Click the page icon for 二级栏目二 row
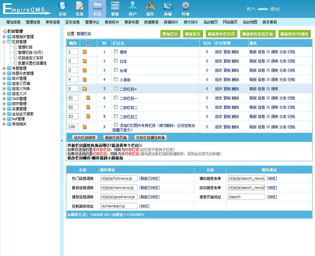This screenshot has width=315, height=256. pyautogui.click(x=88, y=107)
